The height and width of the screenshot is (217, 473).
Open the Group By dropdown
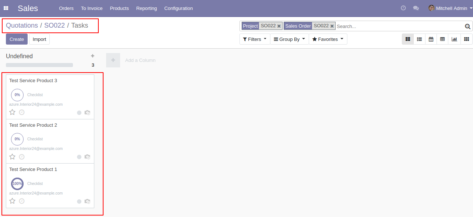(290, 39)
